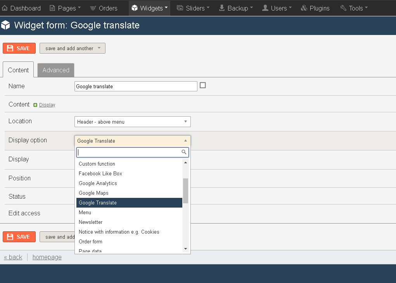Open the Tools menu

[354, 8]
